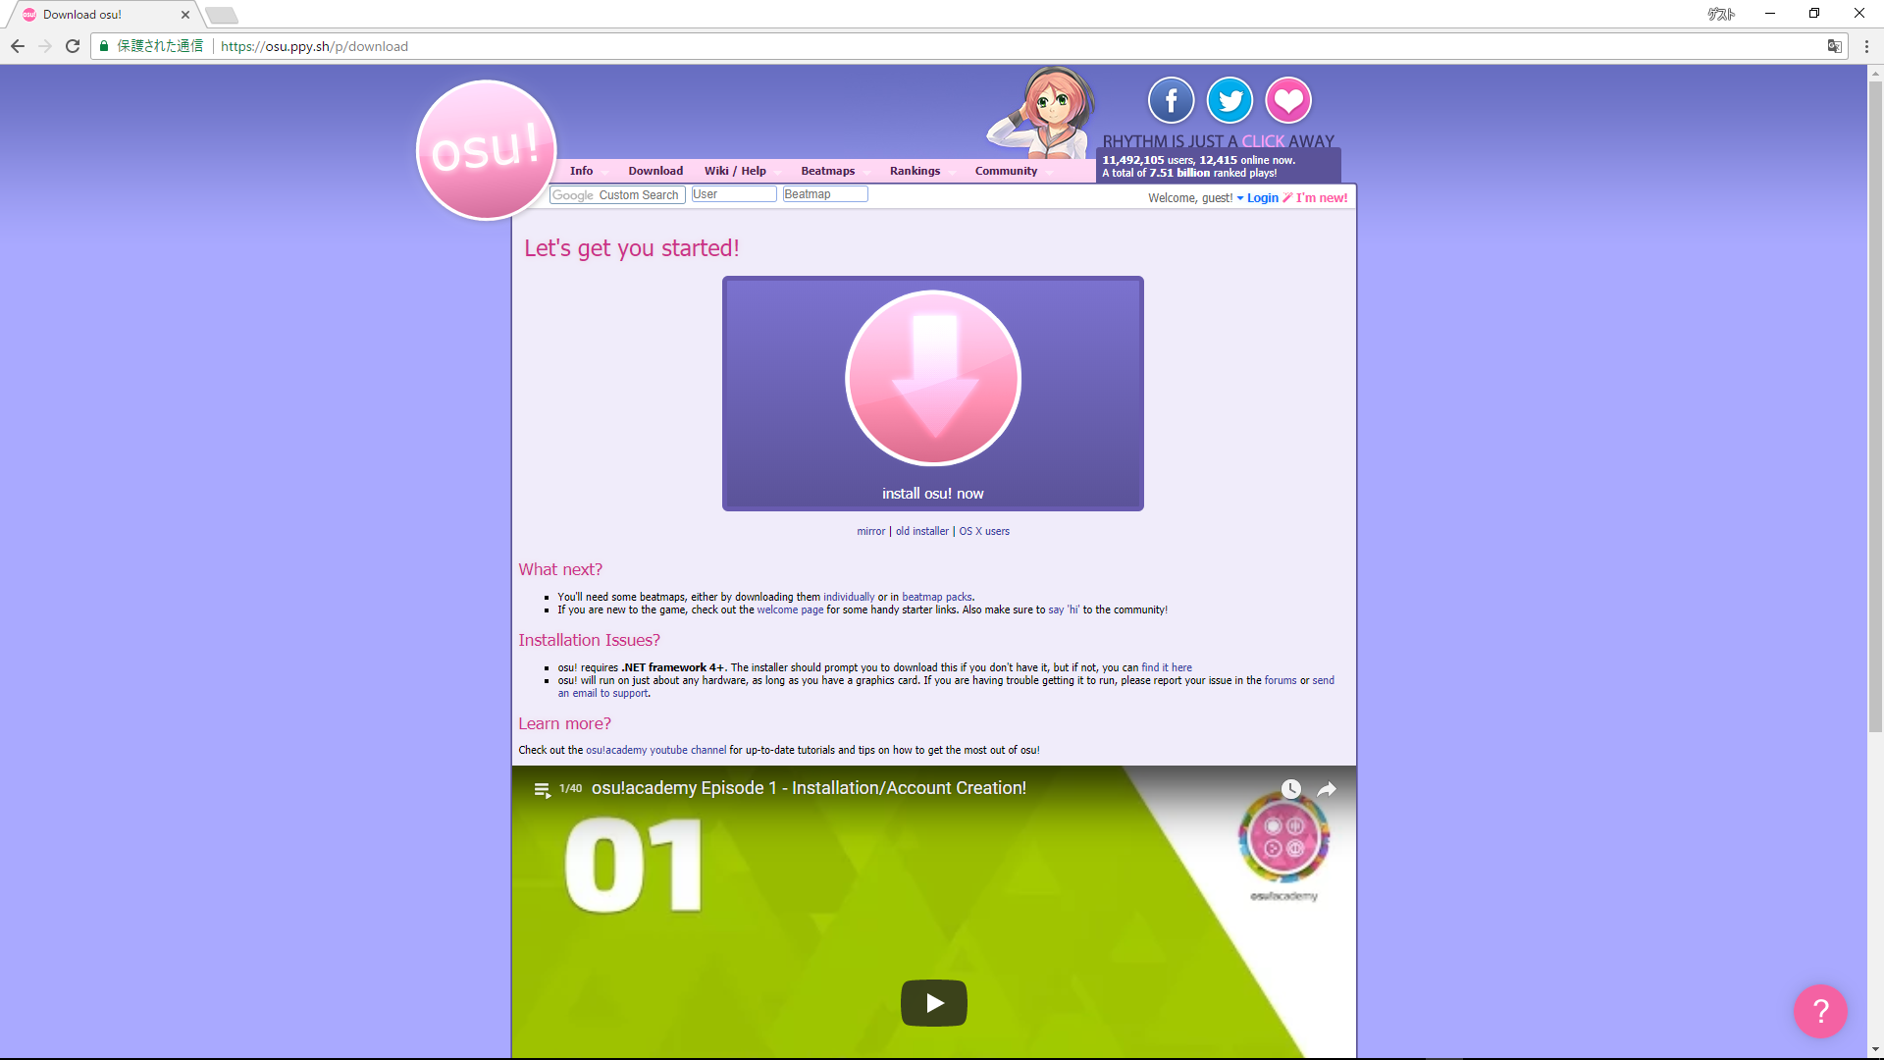Click the Welcome, guest! text
The image size is (1884, 1060).
point(1190,198)
